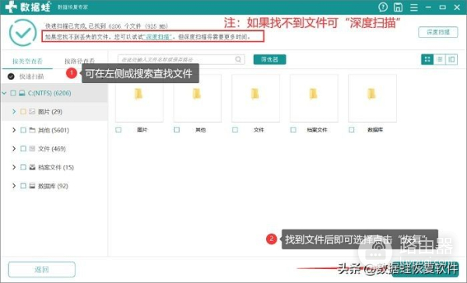Viewport: 467px width, 283px height.
Task: Select the 图片 (29) tree label
Action: click(x=51, y=112)
